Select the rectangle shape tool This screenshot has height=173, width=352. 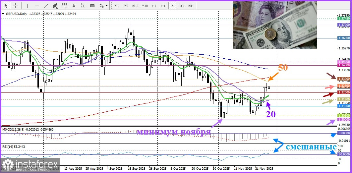(x=92, y=6)
